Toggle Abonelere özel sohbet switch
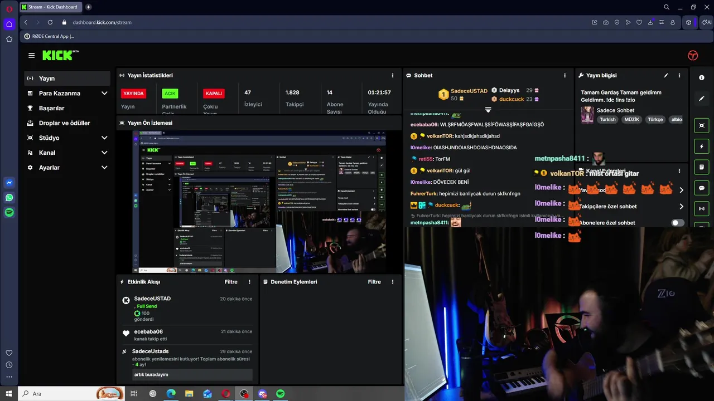The image size is (714, 401). [677, 223]
